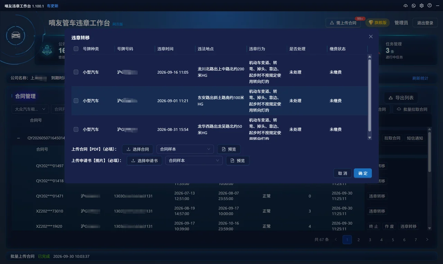The image size is (443, 264).
Task: Click upload icon on 选择合同 button
Action: pyautogui.click(x=129, y=149)
